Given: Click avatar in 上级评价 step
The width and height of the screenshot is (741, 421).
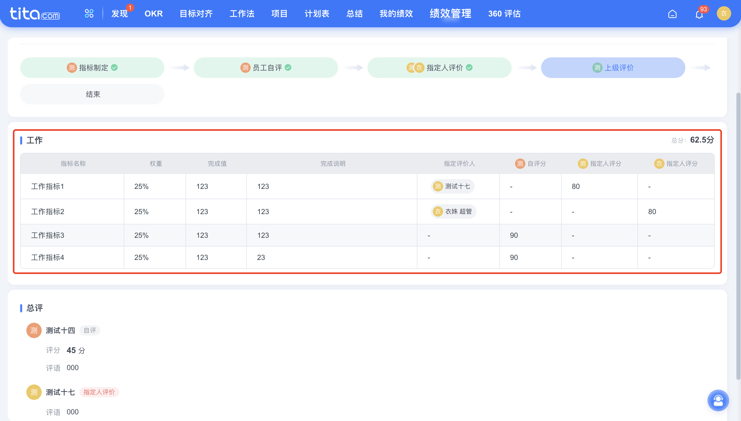Looking at the screenshot, I should point(597,68).
